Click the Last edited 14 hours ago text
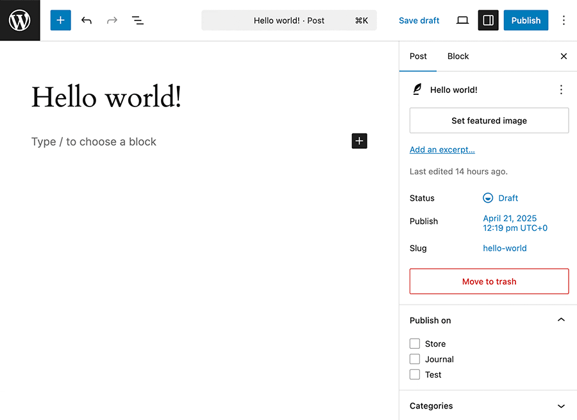This screenshot has height=420, width=577. (458, 172)
